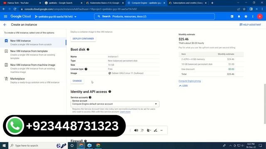Bookmark this page with star icon

(244, 9)
